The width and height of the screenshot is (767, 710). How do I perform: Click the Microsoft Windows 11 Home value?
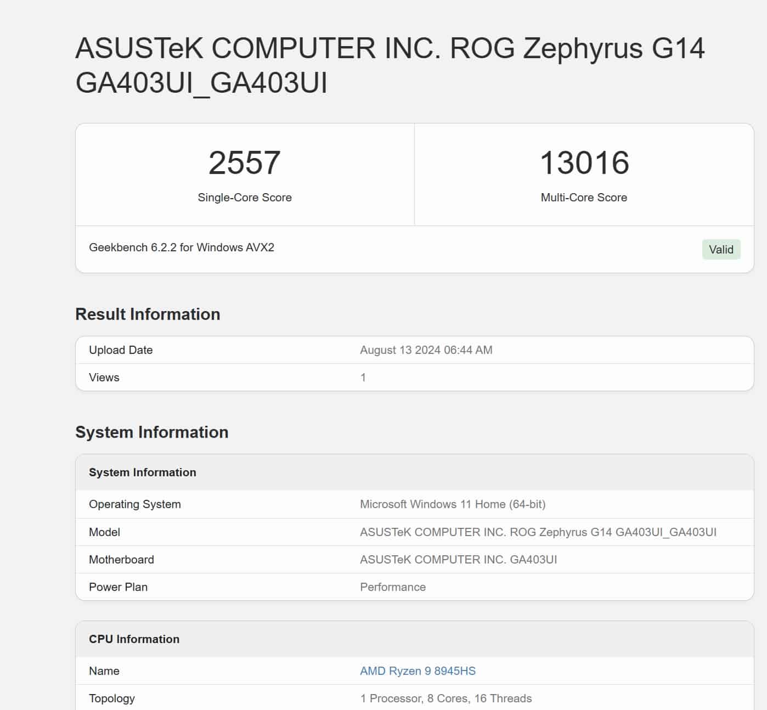(x=452, y=504)
